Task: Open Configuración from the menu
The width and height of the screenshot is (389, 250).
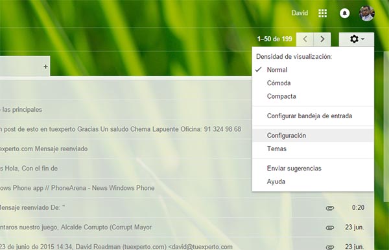Action: (313, 136)
